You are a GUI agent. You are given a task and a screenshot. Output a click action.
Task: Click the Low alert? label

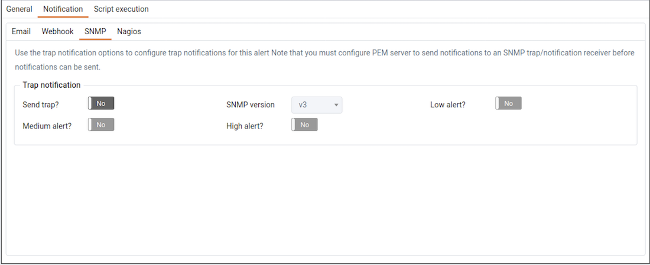448,105
